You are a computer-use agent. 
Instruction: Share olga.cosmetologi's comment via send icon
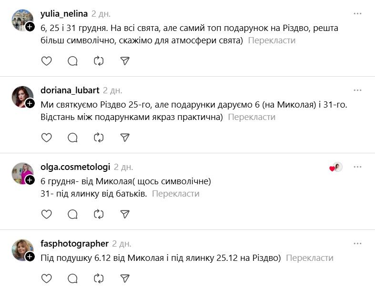(125, 214)
